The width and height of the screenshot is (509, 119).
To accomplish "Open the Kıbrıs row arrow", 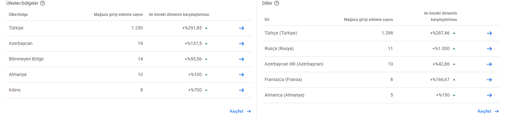I will point(242,90).
